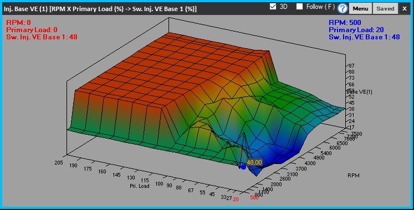Click the 87 VE axis tick label

[351, 66]
